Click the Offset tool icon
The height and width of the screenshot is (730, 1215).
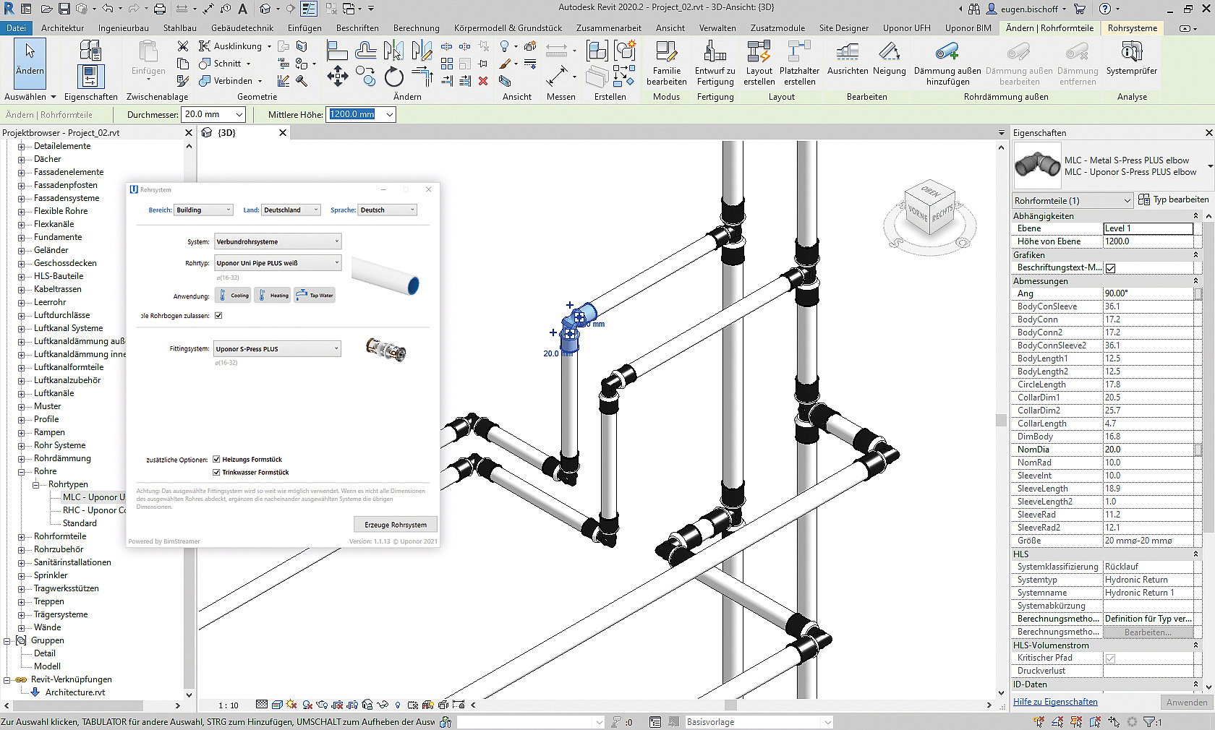tap(366, 50)
